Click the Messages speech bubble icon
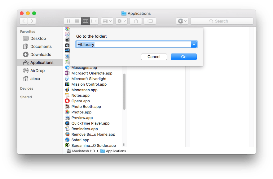 67,67
